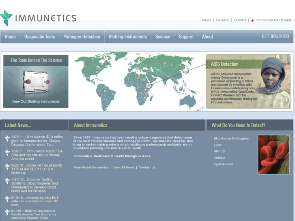Click bullet icon beside 7/21/10 Creative Testing news
The height and width of the screenshot is (221, 295).
7,181
